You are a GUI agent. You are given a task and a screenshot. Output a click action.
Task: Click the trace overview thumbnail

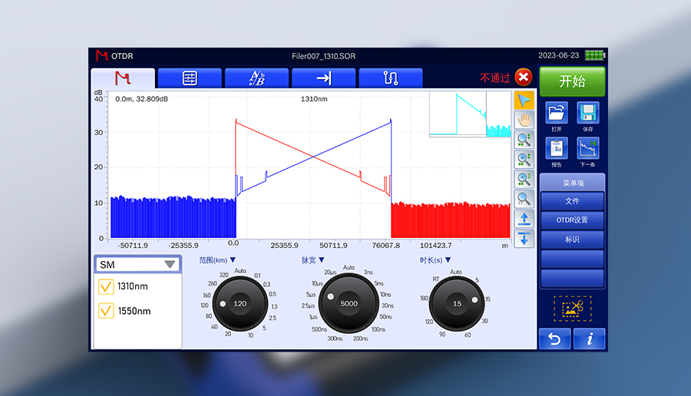tap(469, 114)
